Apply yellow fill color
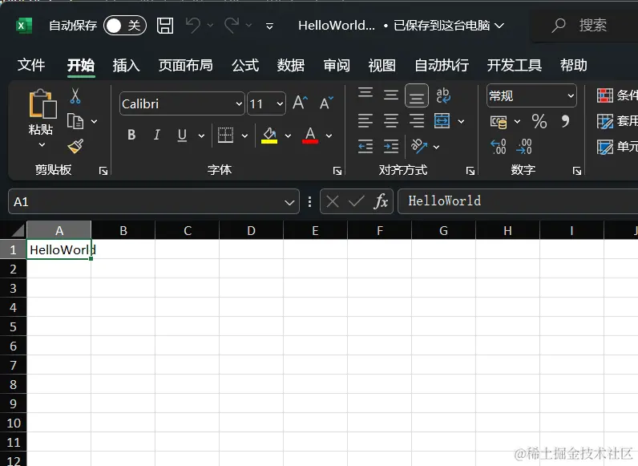Viewport: 638px width, 466px height. pyautogui.click(x=269, y=136)
